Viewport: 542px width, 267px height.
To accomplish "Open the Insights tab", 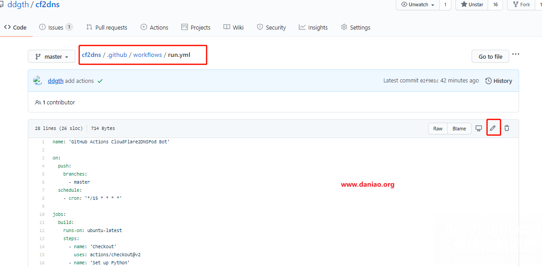I will point(313,27).
